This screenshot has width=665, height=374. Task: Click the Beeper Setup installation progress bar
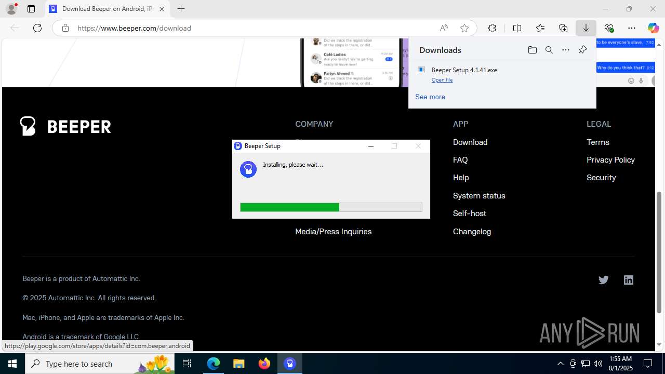(x=331, y=207)
